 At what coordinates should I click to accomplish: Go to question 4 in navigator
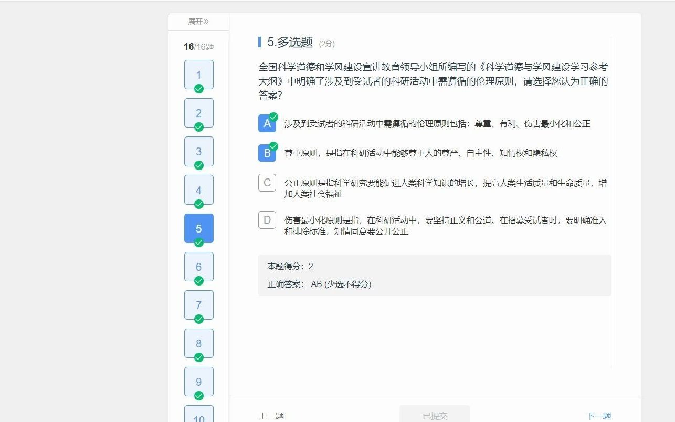199,189
